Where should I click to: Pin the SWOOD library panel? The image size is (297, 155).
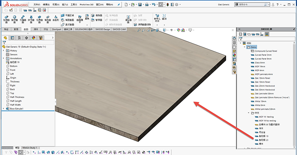point(294,29)
